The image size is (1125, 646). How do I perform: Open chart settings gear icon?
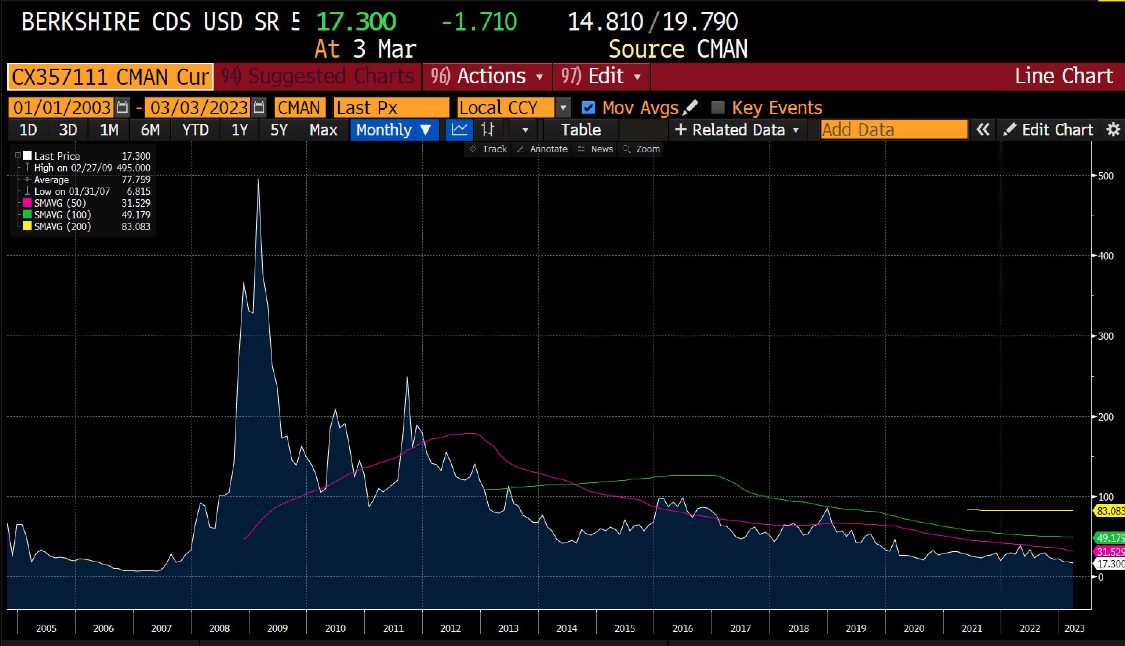[x=1113, y=130]
